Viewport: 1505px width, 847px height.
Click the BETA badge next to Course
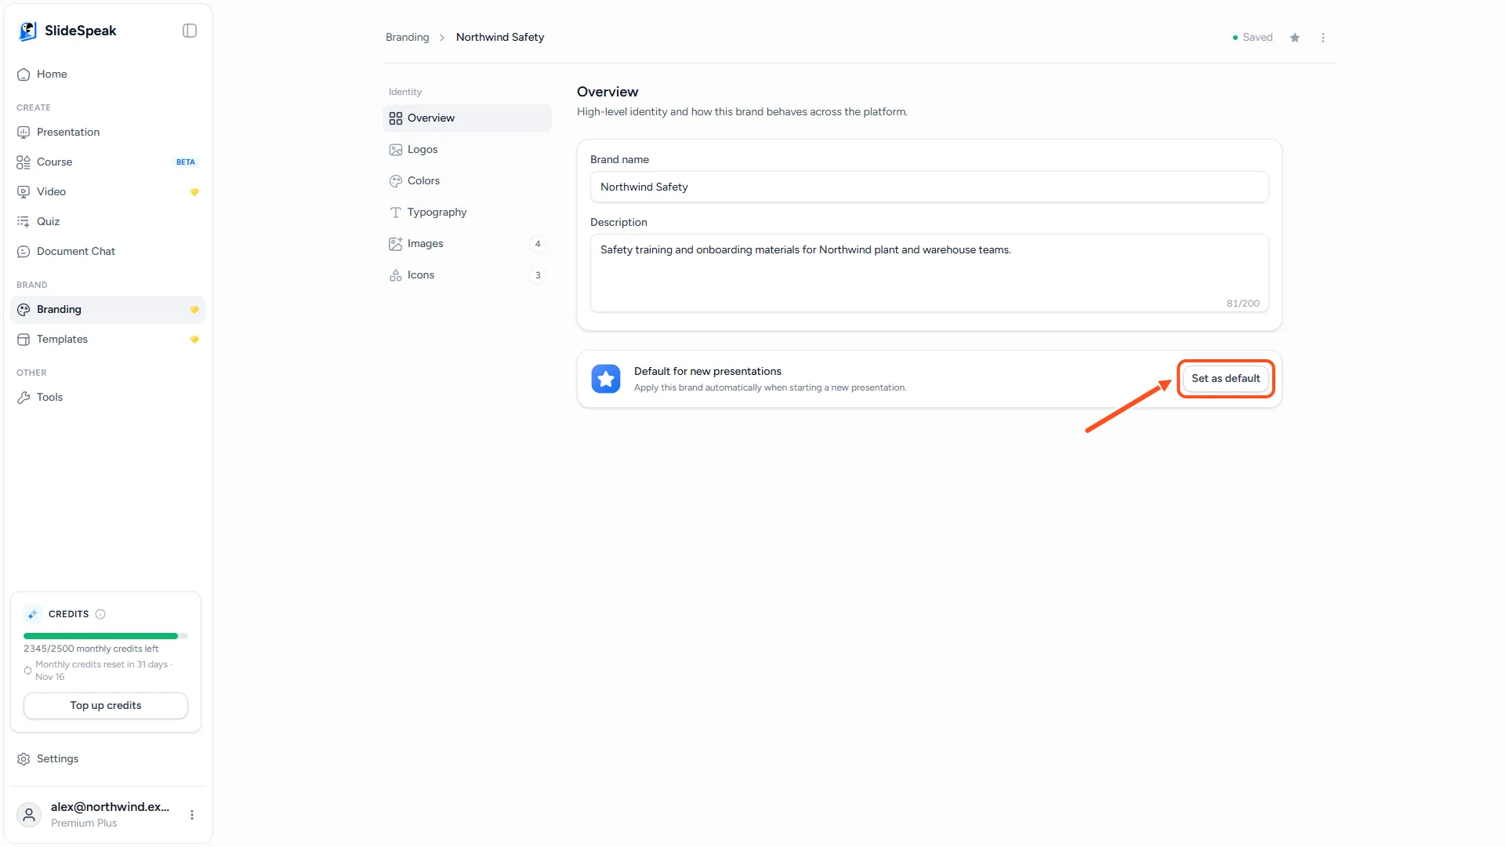[x=186, y=162]
